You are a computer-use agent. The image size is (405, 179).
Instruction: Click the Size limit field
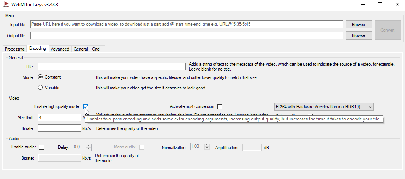click(x=59, y=118)
